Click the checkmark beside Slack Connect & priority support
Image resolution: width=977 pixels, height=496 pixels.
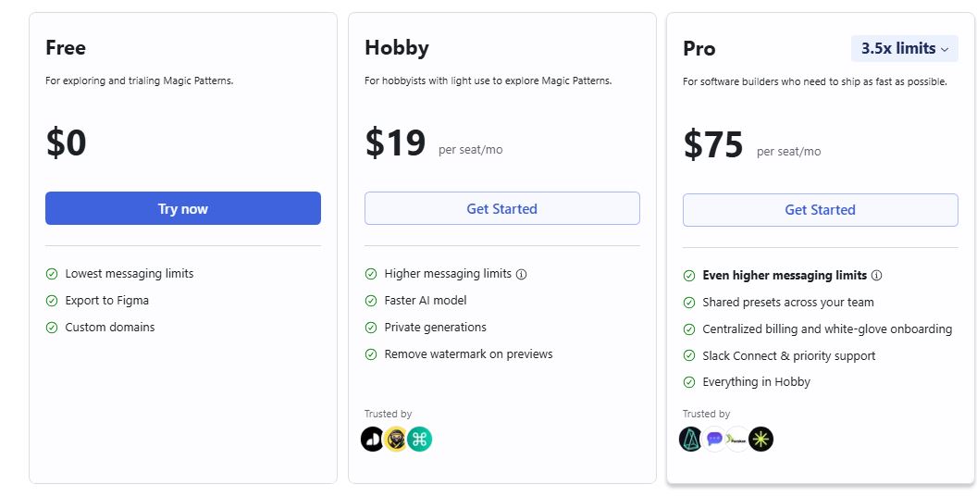point(689,356)
